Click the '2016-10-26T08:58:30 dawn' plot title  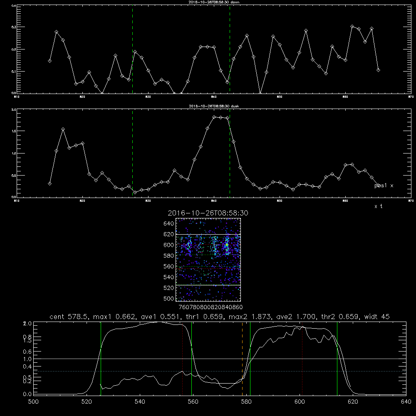214,2
